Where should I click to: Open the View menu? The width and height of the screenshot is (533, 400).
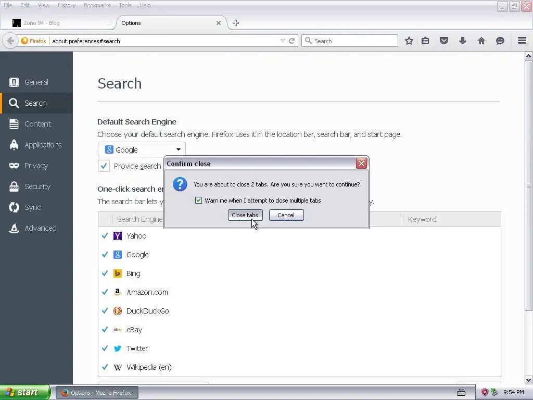[x=44, y=5]
